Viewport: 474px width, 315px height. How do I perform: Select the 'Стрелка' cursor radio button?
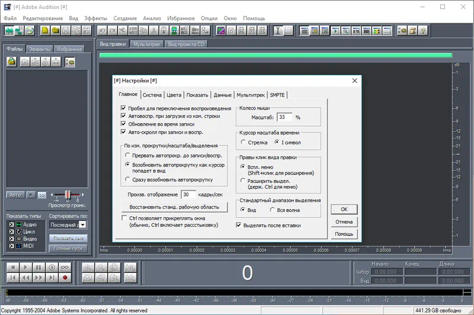coord(244,142)
